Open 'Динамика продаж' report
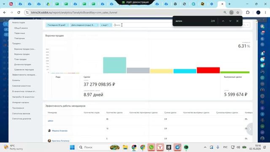 pos(22,65)
